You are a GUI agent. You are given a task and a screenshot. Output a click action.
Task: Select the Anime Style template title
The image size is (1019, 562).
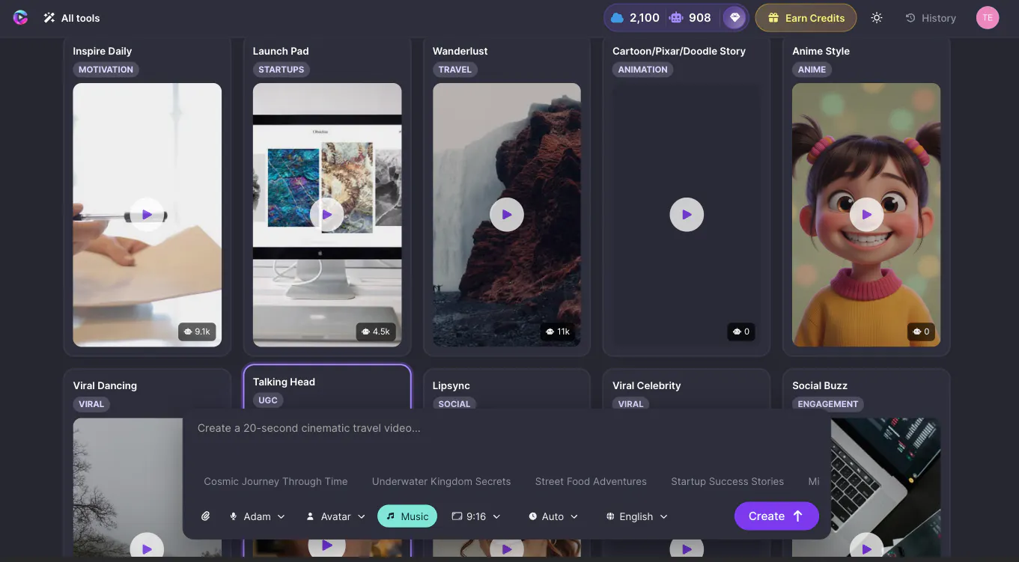click(x=821, y=51)
